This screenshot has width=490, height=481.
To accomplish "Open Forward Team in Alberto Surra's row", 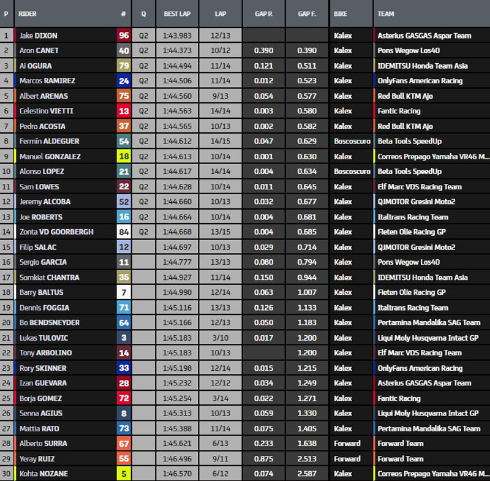I will tap(401, 444).
